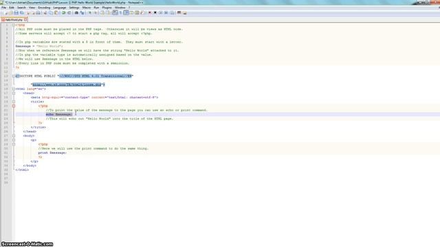The height and width of the screenshot is (247, 440).
Task: Click the 'print $message;' code line
Action: click(52, 152)
